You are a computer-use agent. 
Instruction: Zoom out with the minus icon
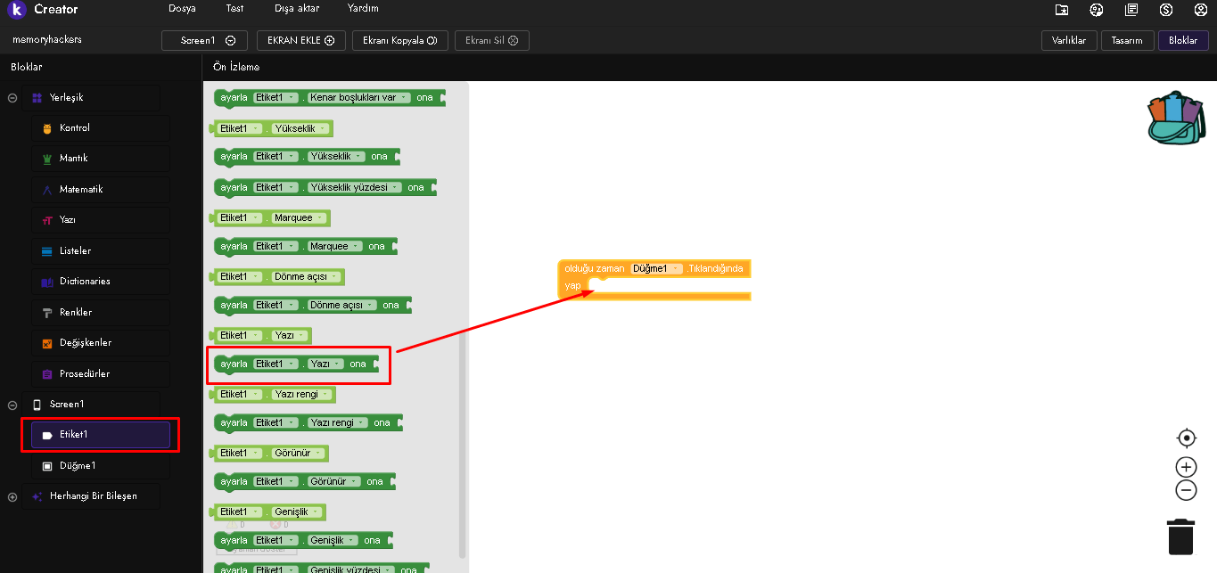point(1186,489)
